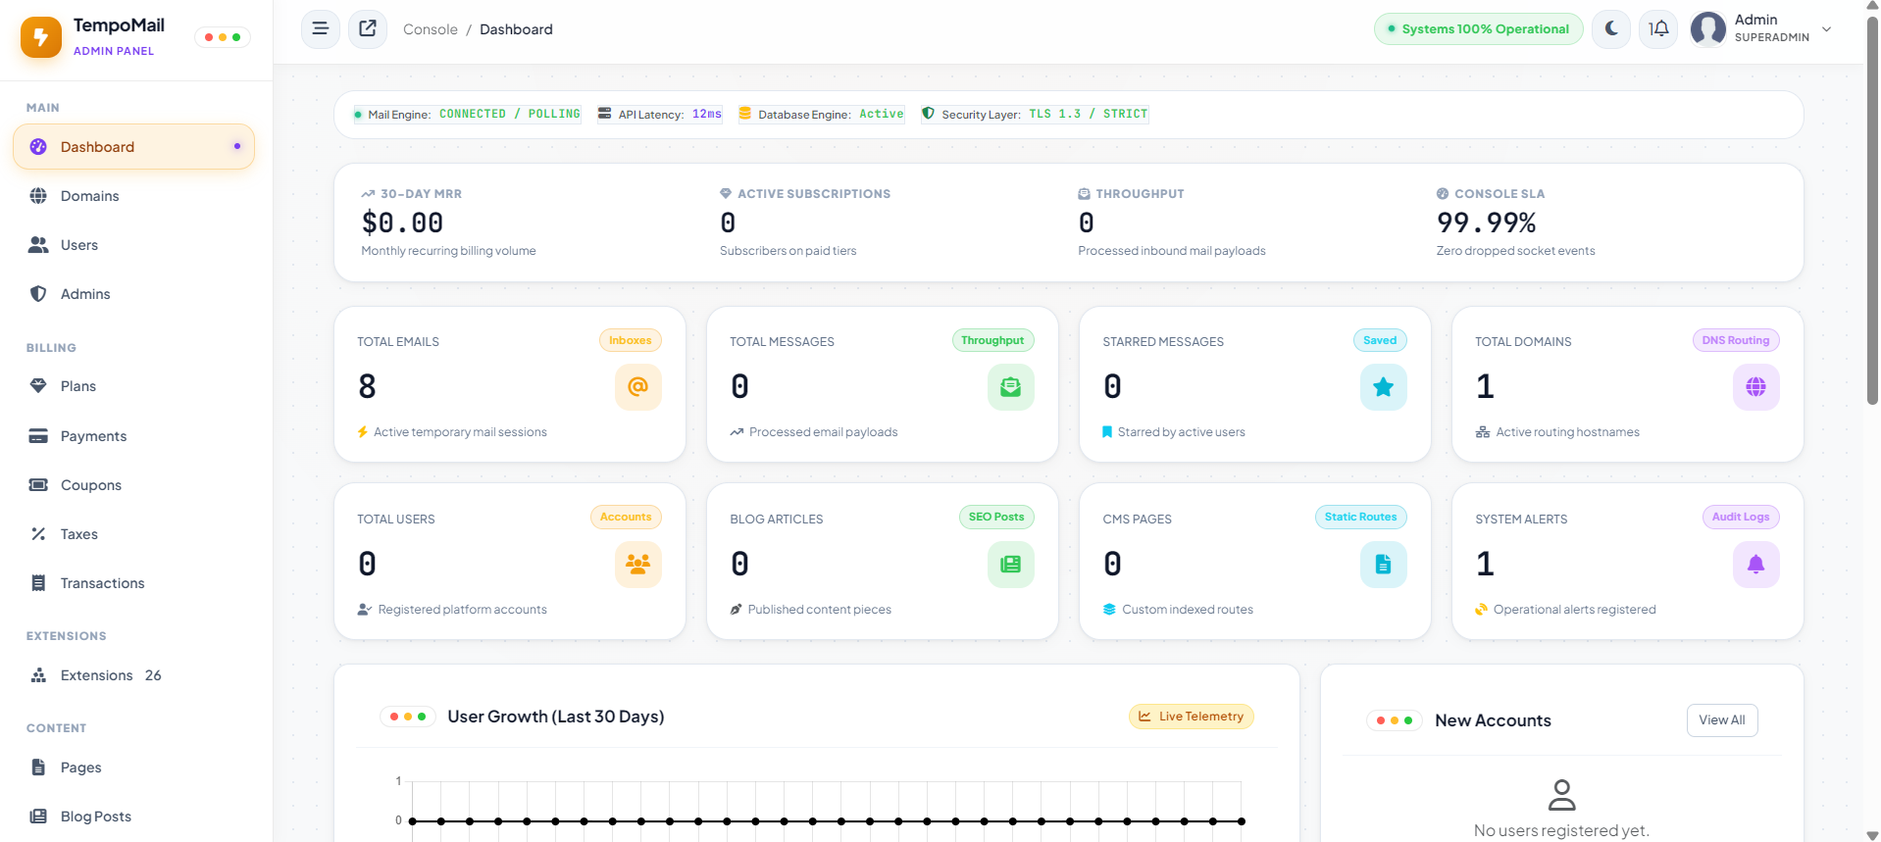Click the Starred Messages star icon
The height and width of the screenshot is (842, 1881).
[1384, 387]
